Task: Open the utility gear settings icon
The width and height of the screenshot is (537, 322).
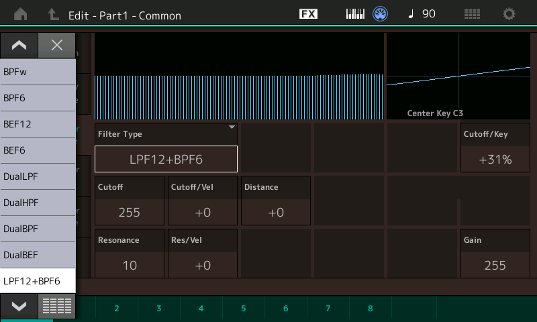Action: click(509, 14)
